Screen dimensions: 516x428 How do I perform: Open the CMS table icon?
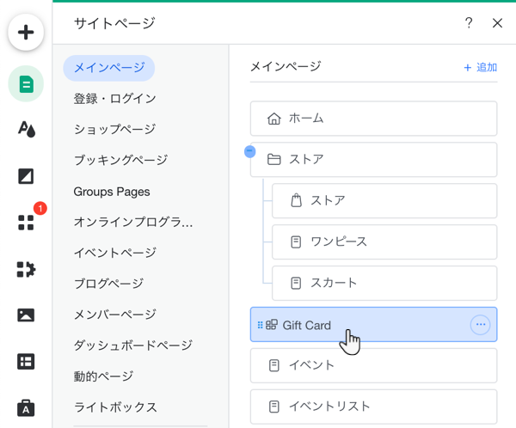click(x=26, y=362)
